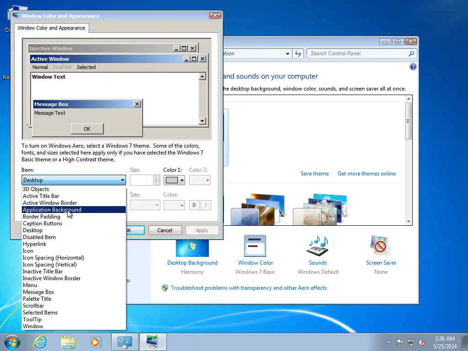Launch Windows Media Player from taskbar
The height and width of the screenshot is (351, 468).
click(x=95, y=342)
